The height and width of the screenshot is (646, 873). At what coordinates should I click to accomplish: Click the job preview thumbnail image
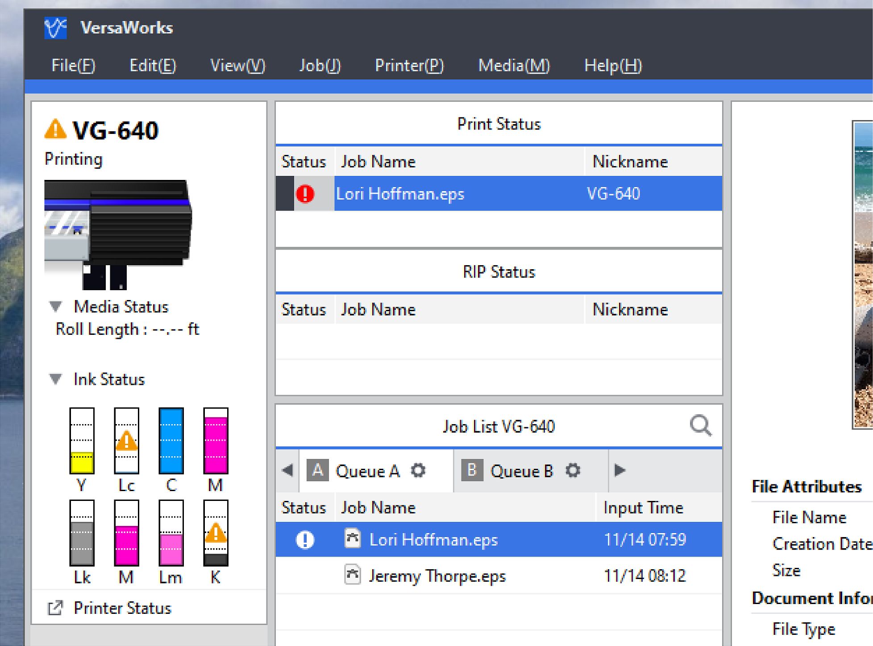(863, 275)
